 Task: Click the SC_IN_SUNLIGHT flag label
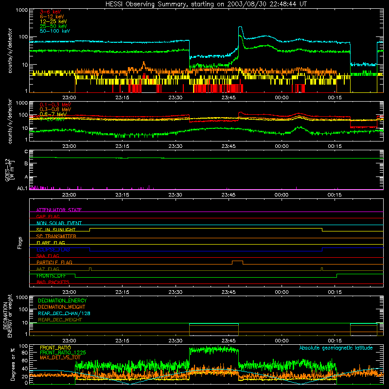[x=56, y=230]
